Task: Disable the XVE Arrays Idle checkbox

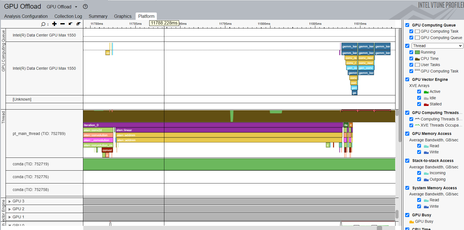Action: tap(419, 98)
